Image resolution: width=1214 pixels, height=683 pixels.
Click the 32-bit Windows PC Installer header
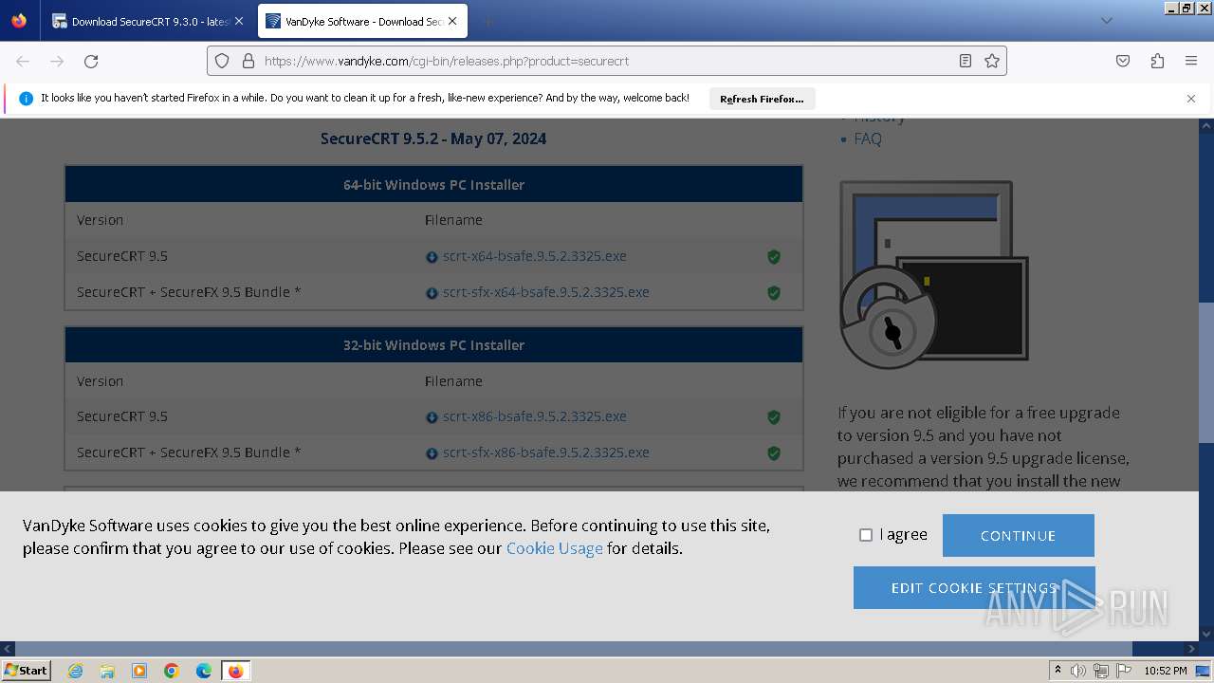pos(433,345)
